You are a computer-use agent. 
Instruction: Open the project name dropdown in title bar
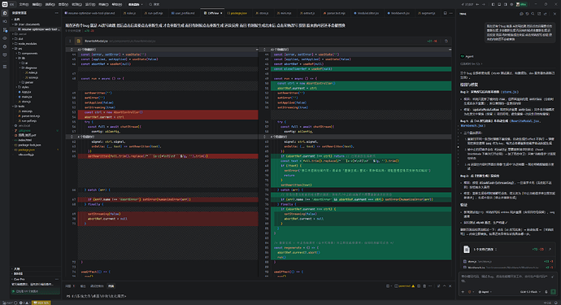[136, 4]
